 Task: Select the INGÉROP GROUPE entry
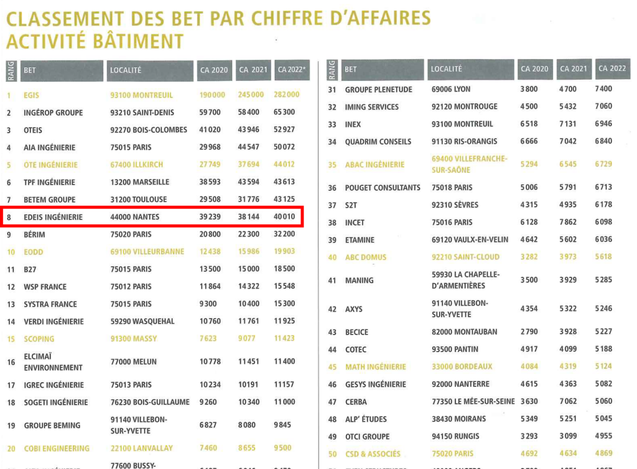click(53, 113)
